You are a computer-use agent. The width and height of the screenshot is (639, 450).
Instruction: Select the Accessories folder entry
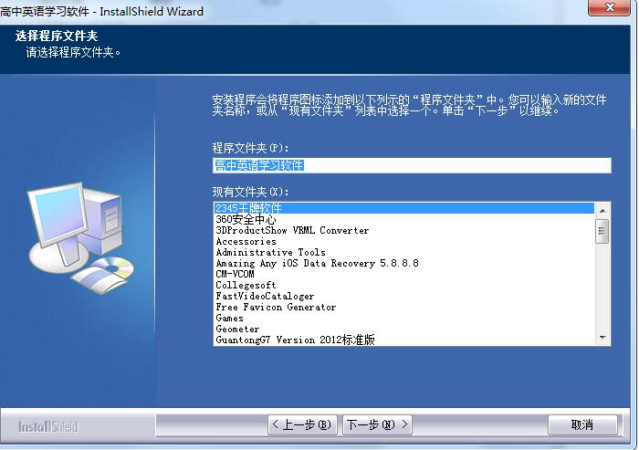click(403, 241)
